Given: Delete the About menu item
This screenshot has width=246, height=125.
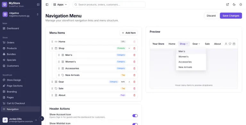Looking at the screenshot, I should tap(134, 95).
